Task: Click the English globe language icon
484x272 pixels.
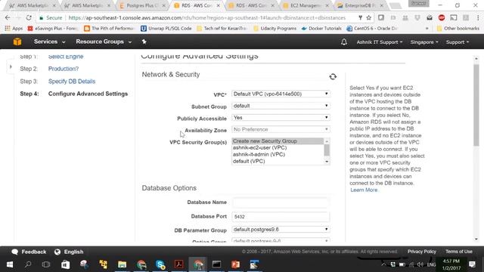Action: [57, 252]
